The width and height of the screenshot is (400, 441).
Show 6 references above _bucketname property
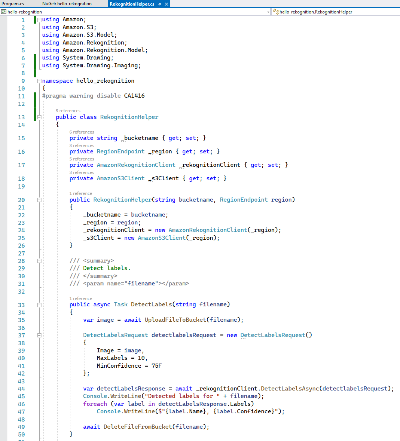click(82, 132)
